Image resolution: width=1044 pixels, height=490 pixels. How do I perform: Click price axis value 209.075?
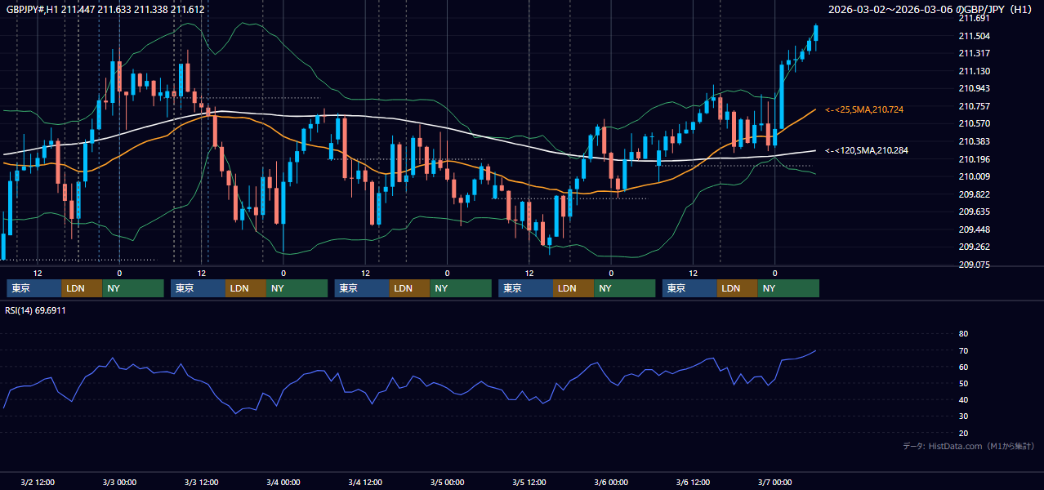tap(974, 265)
